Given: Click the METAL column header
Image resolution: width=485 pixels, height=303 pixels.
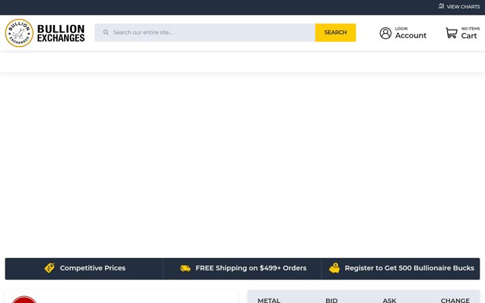Looking at the screenshot, I should pos(269,300).
